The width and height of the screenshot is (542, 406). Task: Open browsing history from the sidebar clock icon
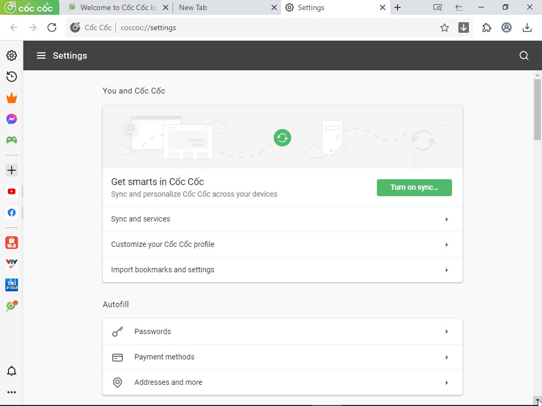(11, 76)
